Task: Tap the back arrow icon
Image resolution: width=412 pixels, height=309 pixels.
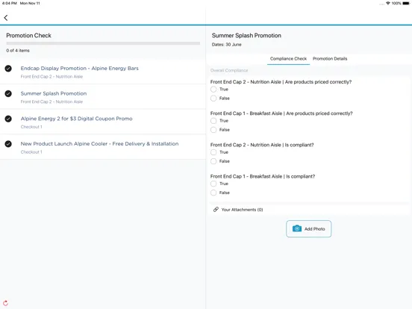Action: 6,18
